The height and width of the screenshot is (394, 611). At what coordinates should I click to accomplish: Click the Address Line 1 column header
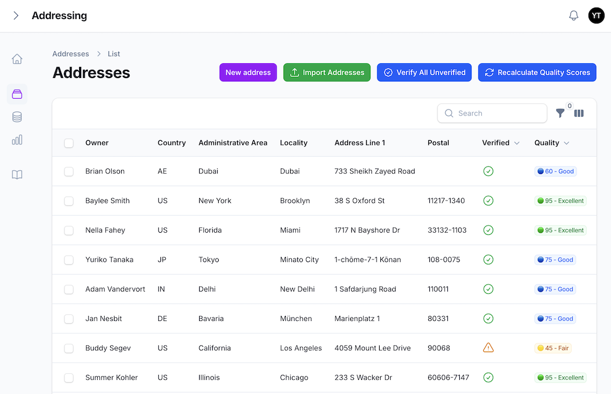point(360,143)
